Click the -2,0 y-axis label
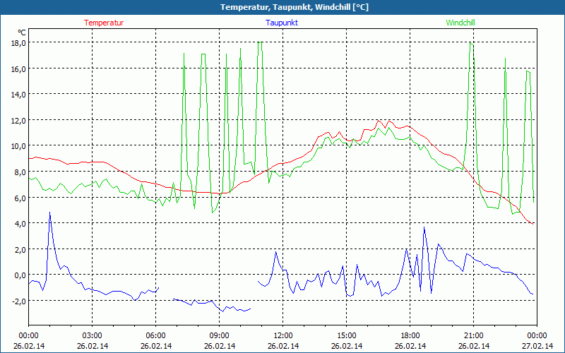565x353 pixels. (18, 301)
